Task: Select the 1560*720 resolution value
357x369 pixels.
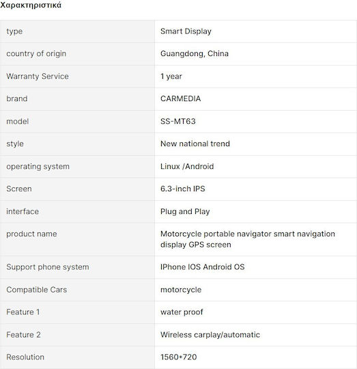Action: tap(179, 357)
